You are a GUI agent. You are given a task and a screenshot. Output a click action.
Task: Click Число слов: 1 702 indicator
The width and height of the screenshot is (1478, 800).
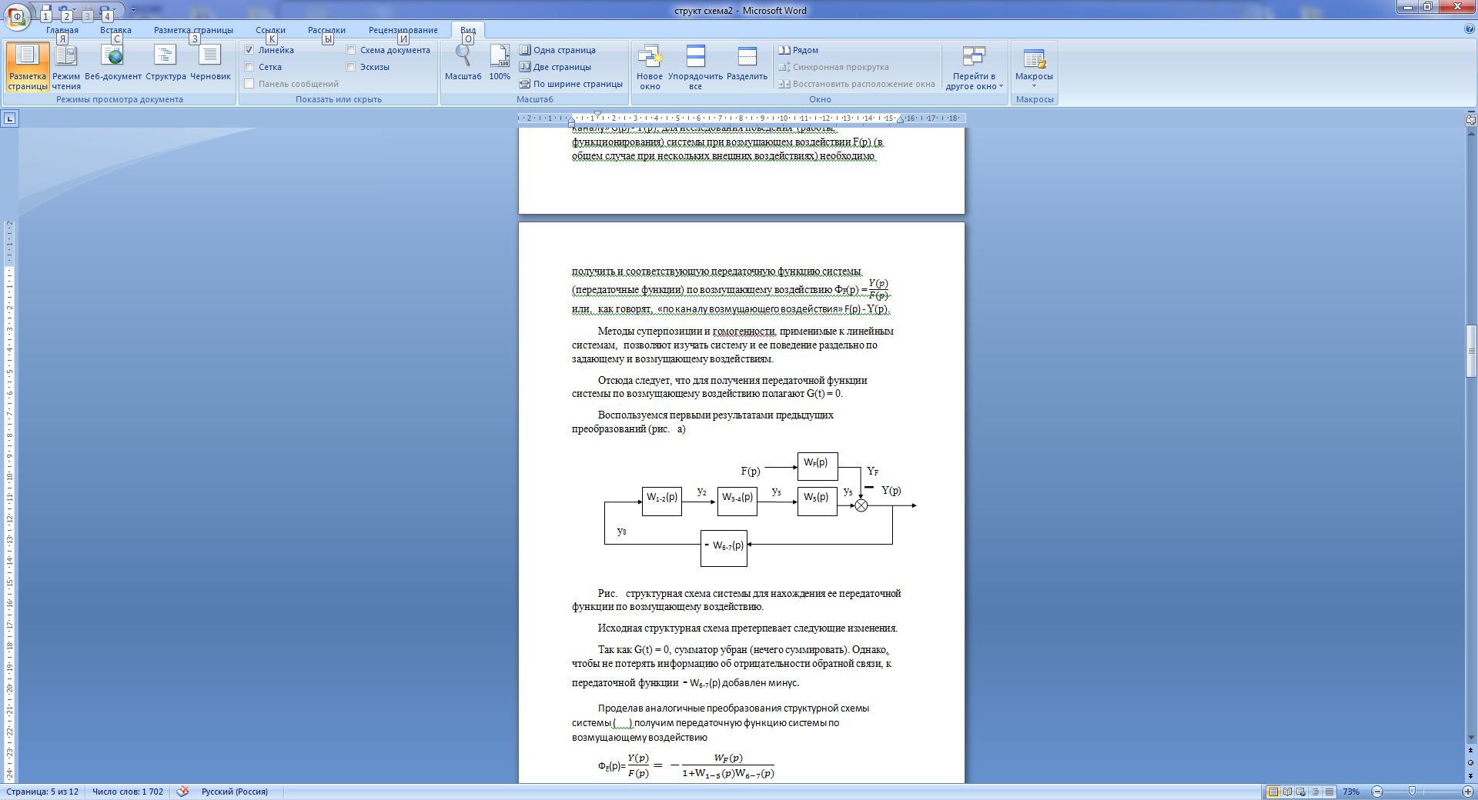coord(128,792)
